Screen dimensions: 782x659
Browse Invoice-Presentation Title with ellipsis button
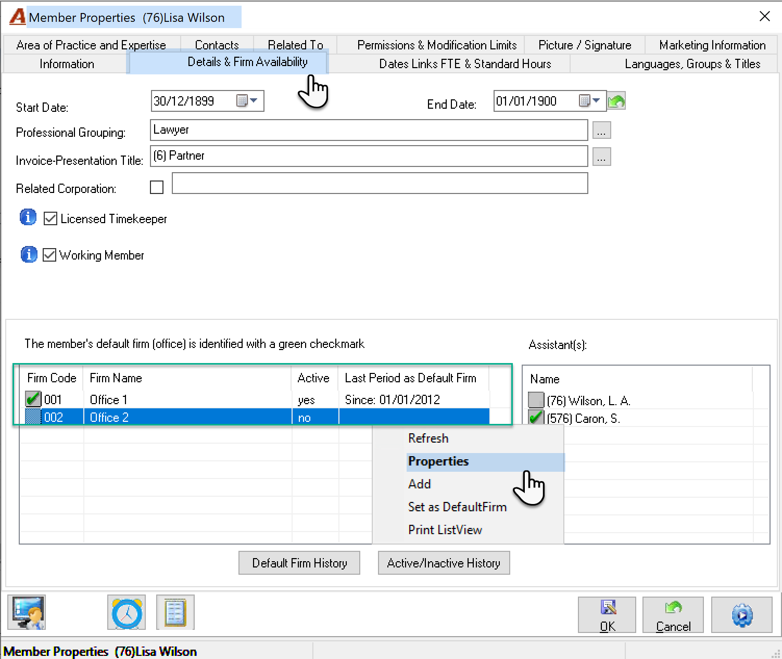point(601,157)
